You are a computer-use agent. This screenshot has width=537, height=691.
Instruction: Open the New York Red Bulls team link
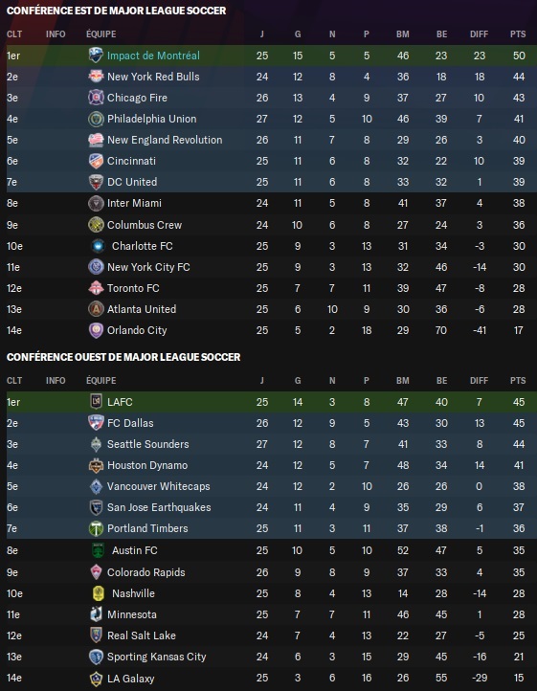[x=153, y=77]
